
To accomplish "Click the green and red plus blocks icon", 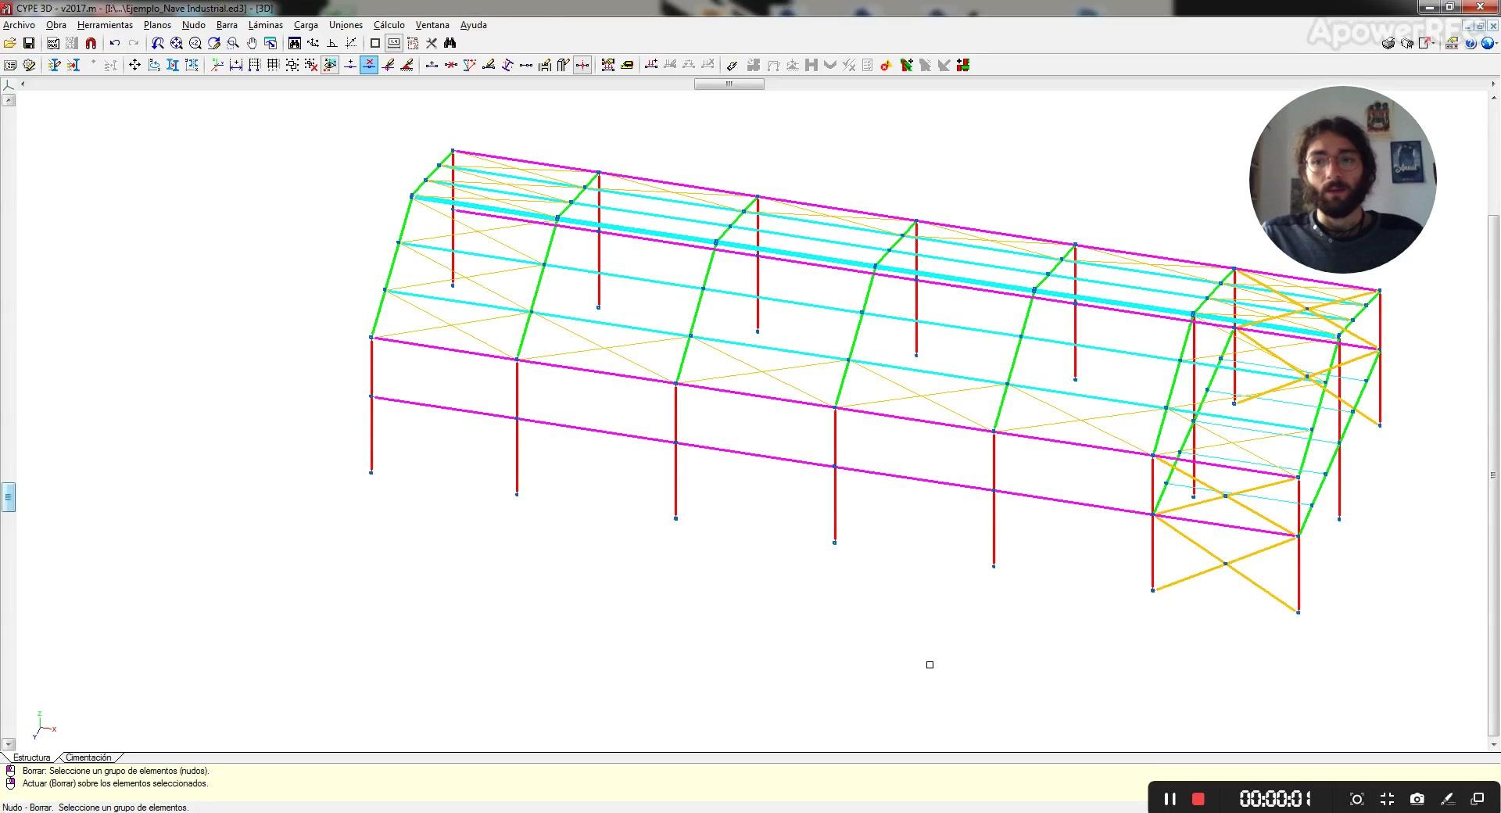I will click(x=963, y=66).
